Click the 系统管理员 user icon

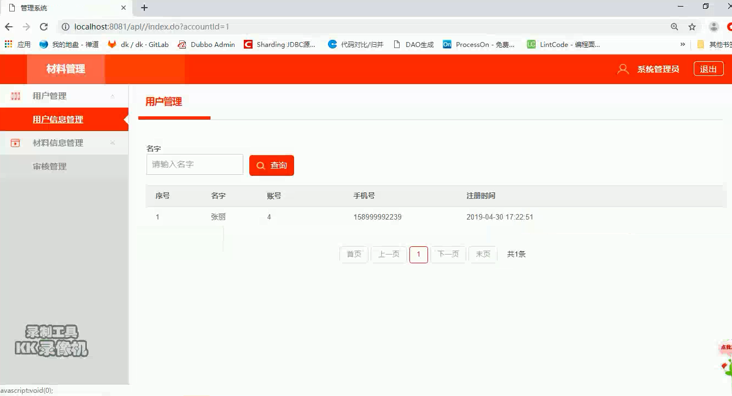point(623,69)
